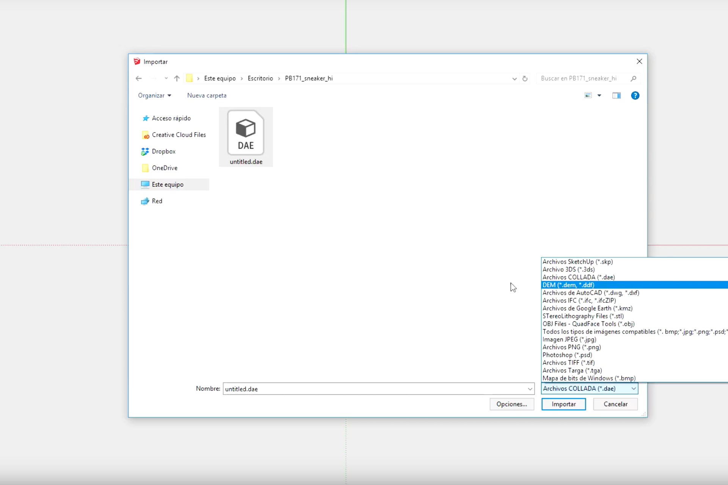Click Escritorio in the breadcrumb path
The height and width of the screenshot is (485, 728).
(260, 78)
